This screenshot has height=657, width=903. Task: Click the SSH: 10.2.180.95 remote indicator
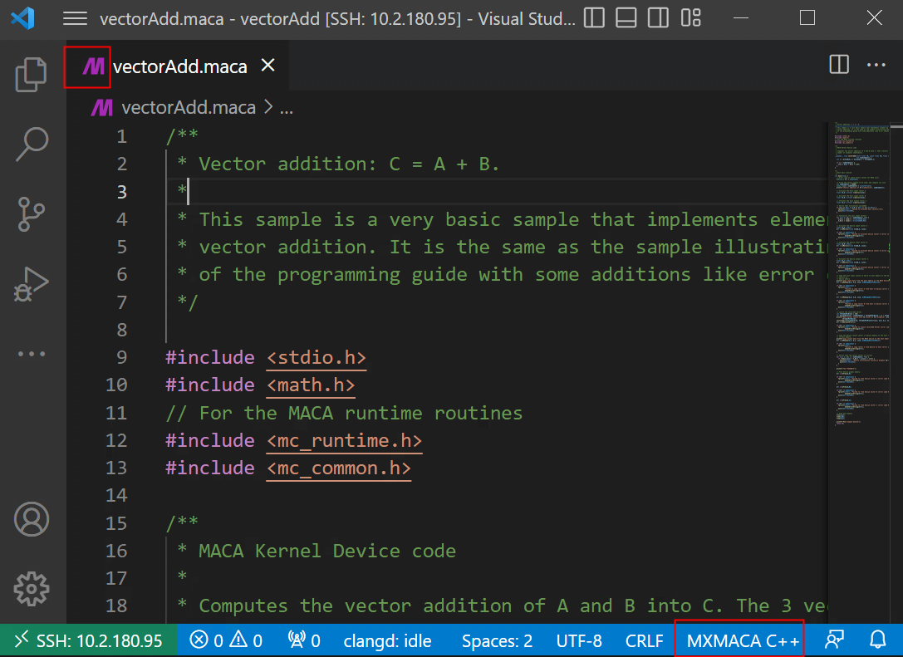click(x=89, y=640)
